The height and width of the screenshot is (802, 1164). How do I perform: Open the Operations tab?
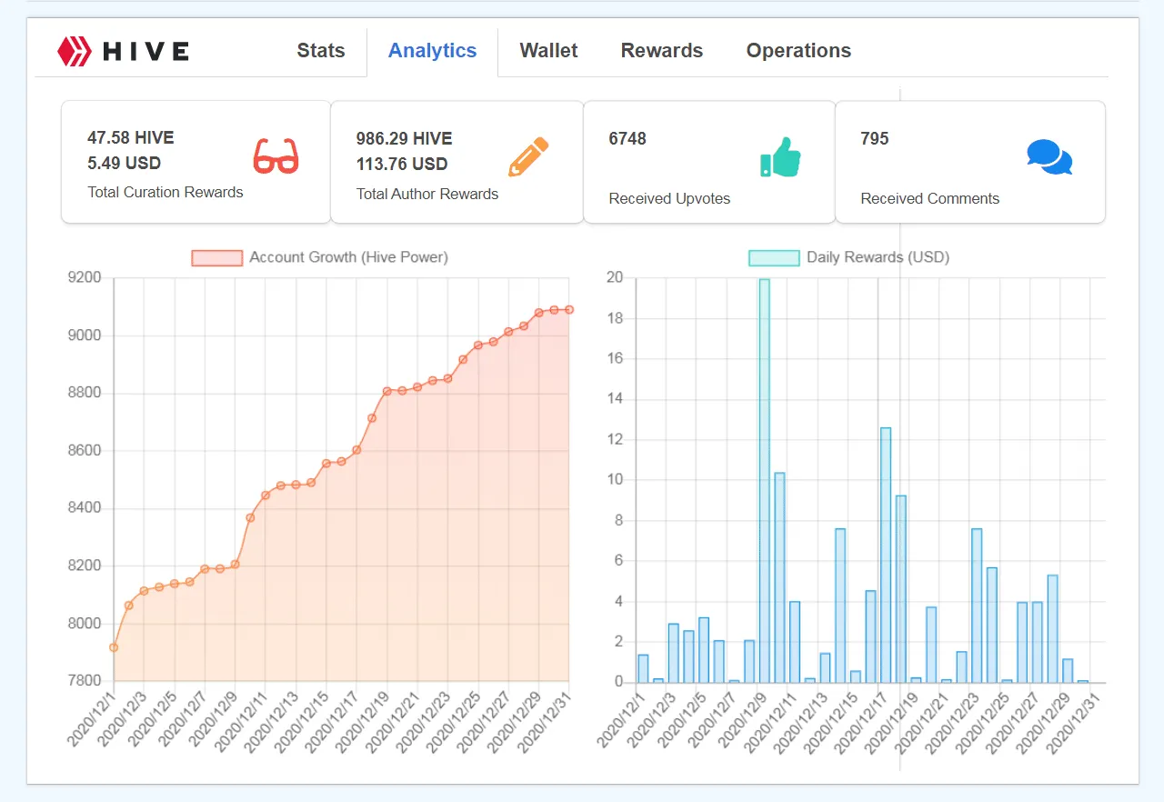[x=798, y=51]
